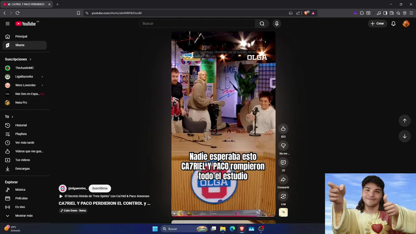Seek using the short's progress bar
Viewport: 416px width, 234px height.
point(223,216)
